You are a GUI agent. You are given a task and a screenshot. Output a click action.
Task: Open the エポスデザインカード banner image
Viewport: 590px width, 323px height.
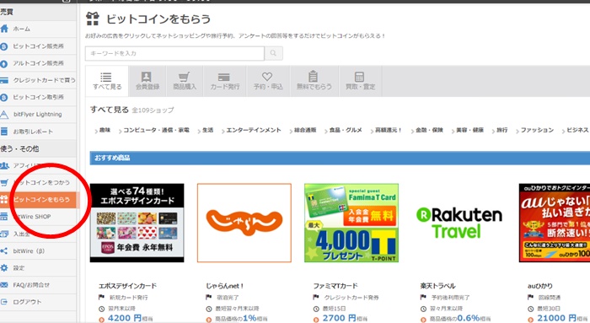[137, 223]
